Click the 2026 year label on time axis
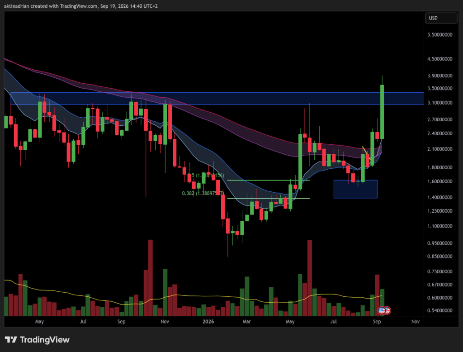Screen dimensions: 463x352 point(208,322)
